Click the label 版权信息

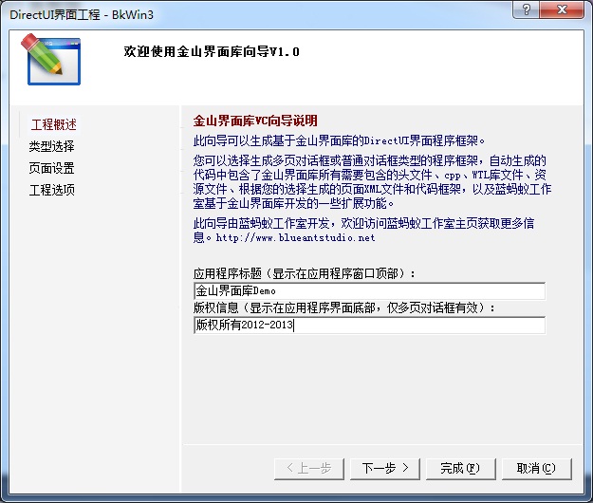pyautogui.click(x=216, y=307)
